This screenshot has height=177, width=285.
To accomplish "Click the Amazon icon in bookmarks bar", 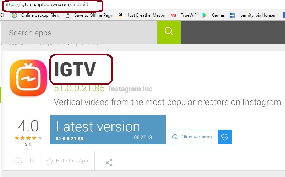I will tap(121, 15).
